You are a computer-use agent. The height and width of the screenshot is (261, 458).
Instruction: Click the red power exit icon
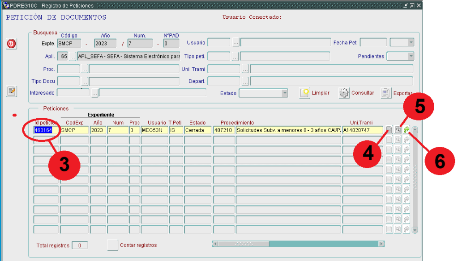click(11, 44)
